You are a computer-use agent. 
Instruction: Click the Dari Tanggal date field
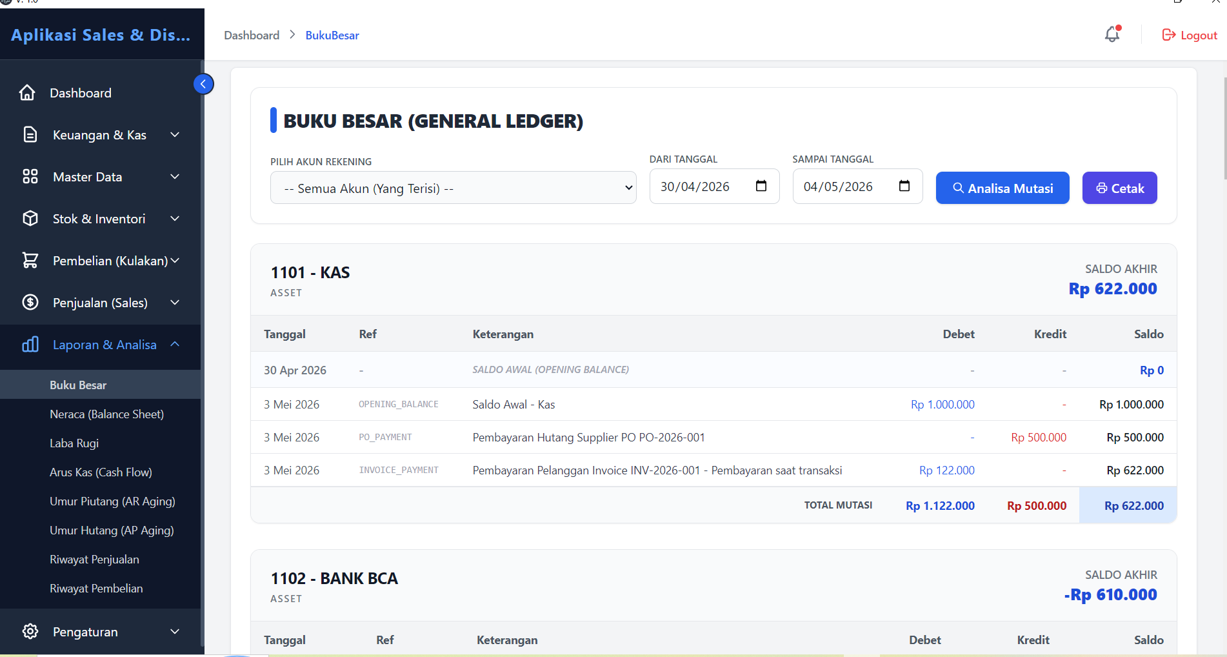tap(714, 186)
